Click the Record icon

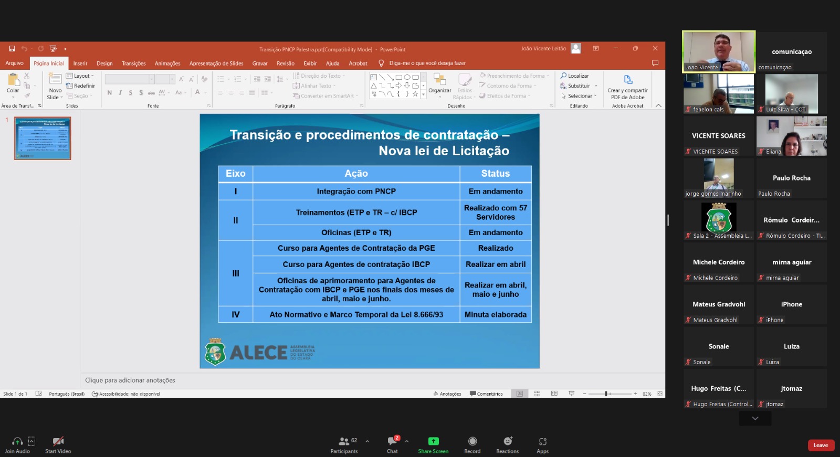472,442
